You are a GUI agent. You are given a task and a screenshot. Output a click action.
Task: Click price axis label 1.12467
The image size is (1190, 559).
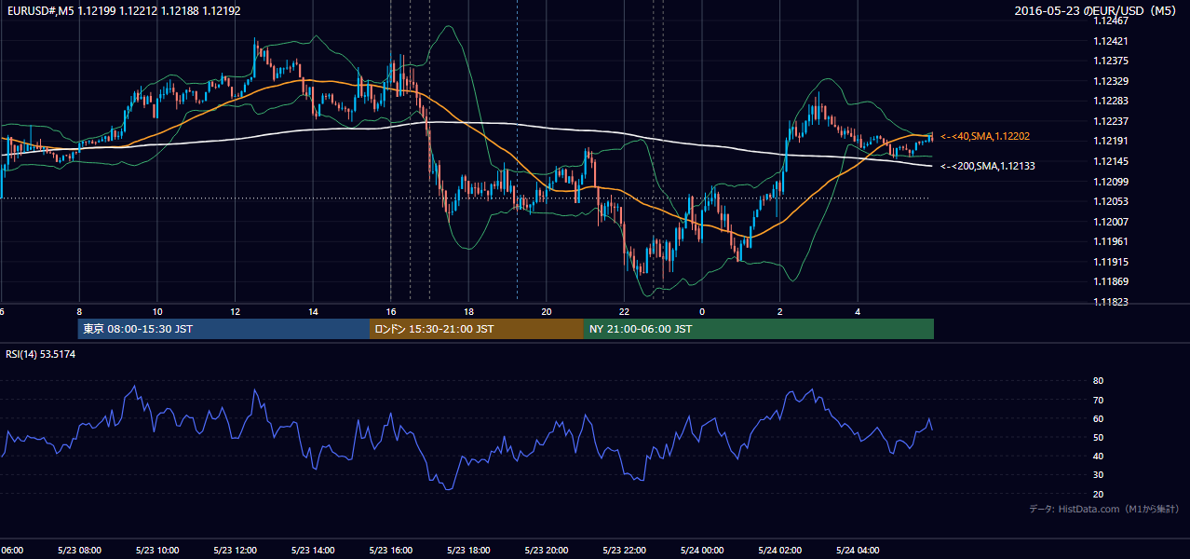tap(1112, 20)
